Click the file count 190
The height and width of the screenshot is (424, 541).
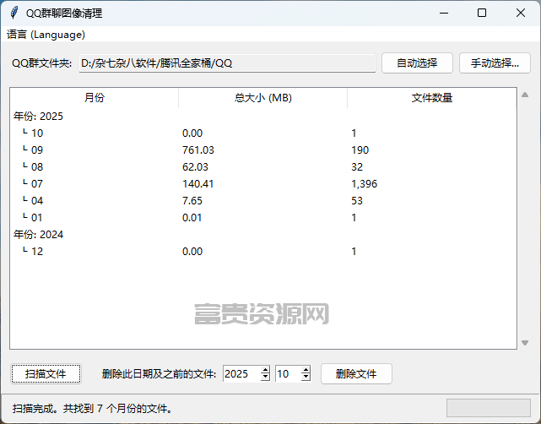click(360, 150)
